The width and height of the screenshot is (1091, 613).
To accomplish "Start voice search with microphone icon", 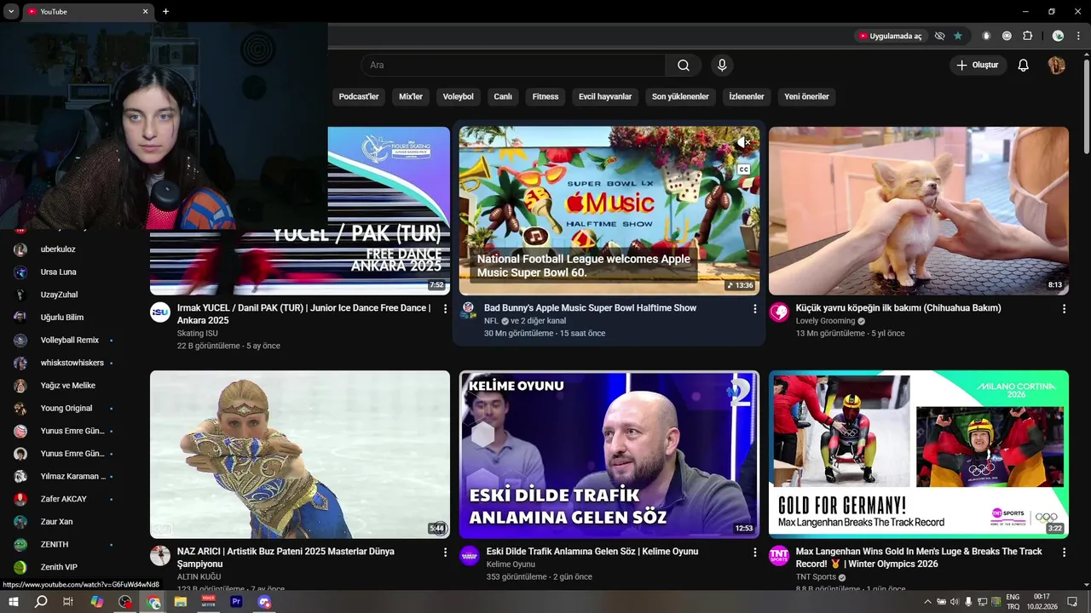I will click(722, 66).
